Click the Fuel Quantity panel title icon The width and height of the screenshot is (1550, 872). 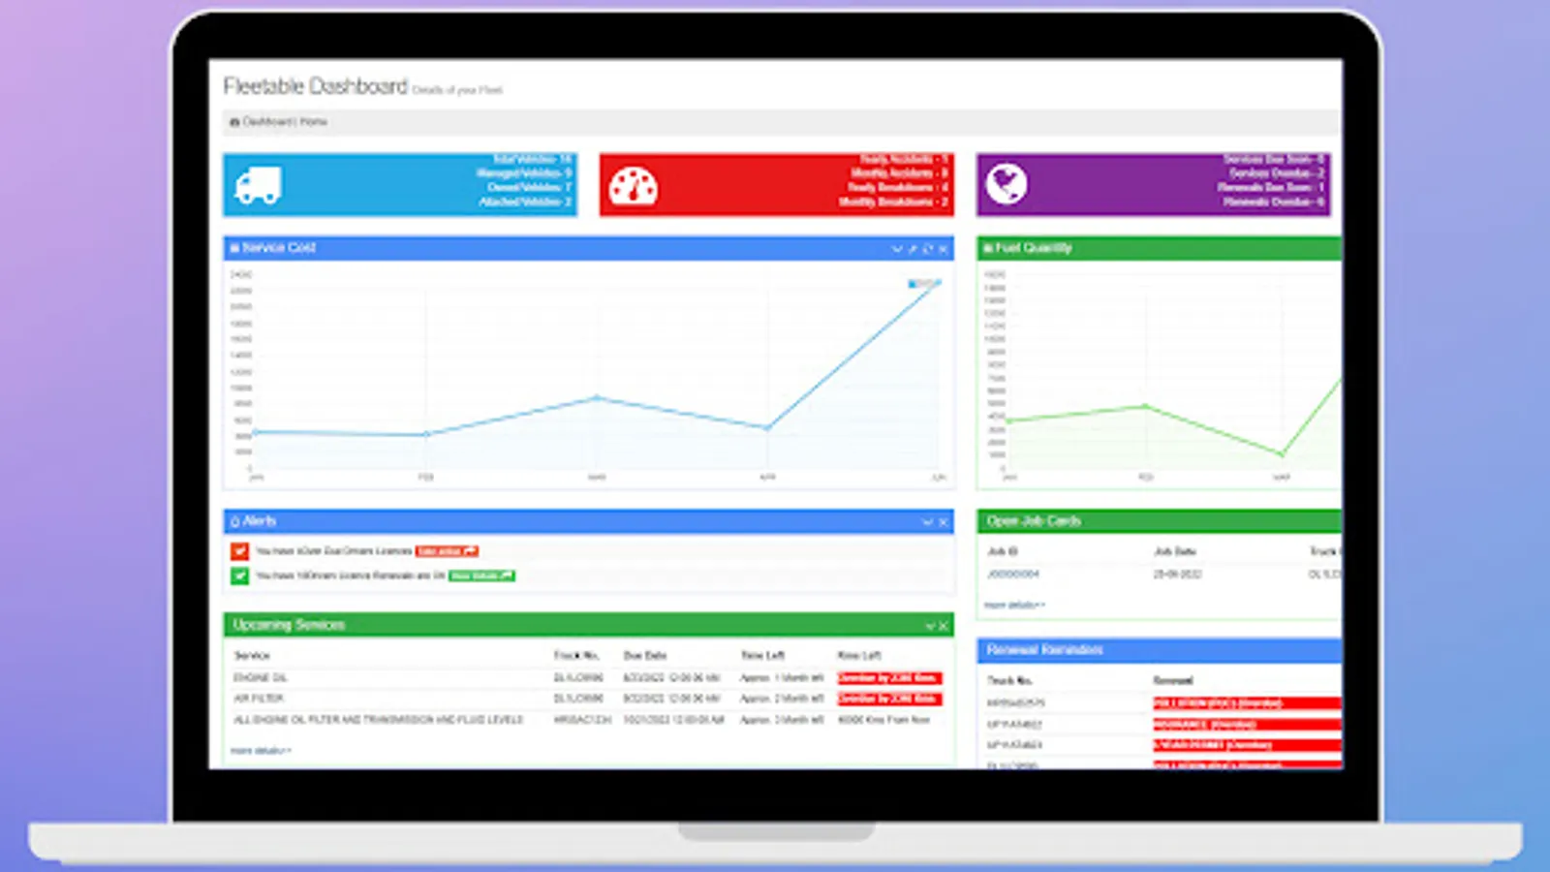click(988, 248)
